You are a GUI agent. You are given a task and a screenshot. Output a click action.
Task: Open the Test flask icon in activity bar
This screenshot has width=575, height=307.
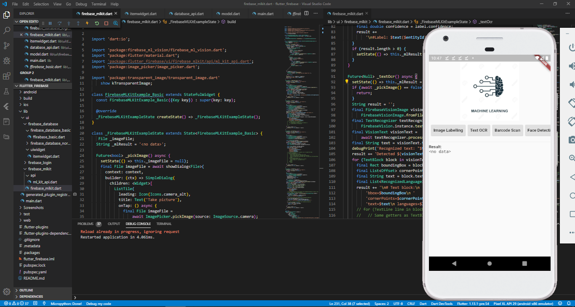(7, 91)
